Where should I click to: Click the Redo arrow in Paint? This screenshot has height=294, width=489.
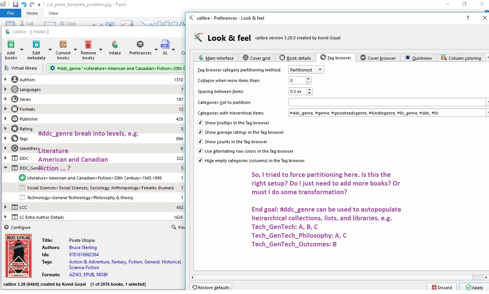(32, 5)
